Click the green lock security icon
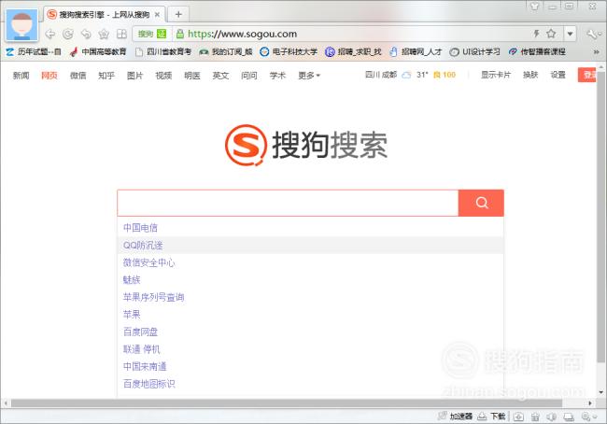The image size is (607, 424). pos(179,34)
